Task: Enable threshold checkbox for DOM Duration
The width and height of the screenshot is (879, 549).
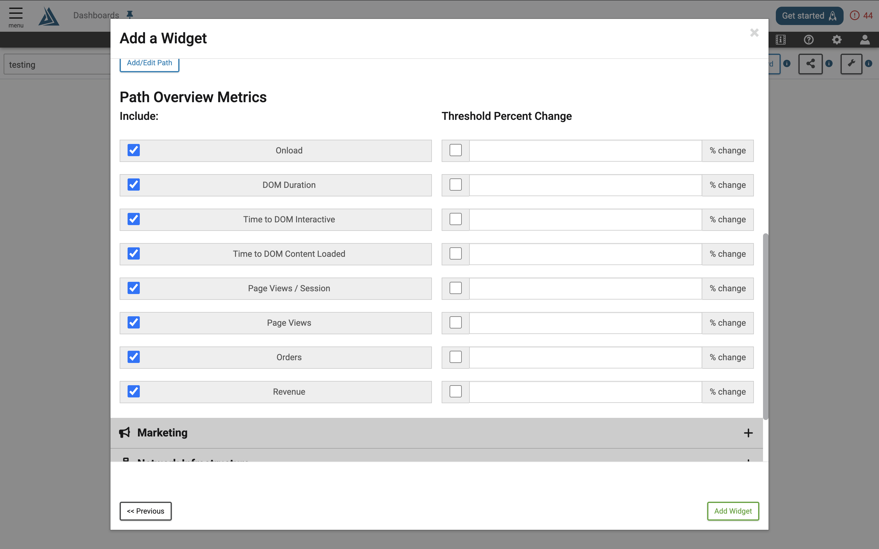Action: [x=455, y=185]
